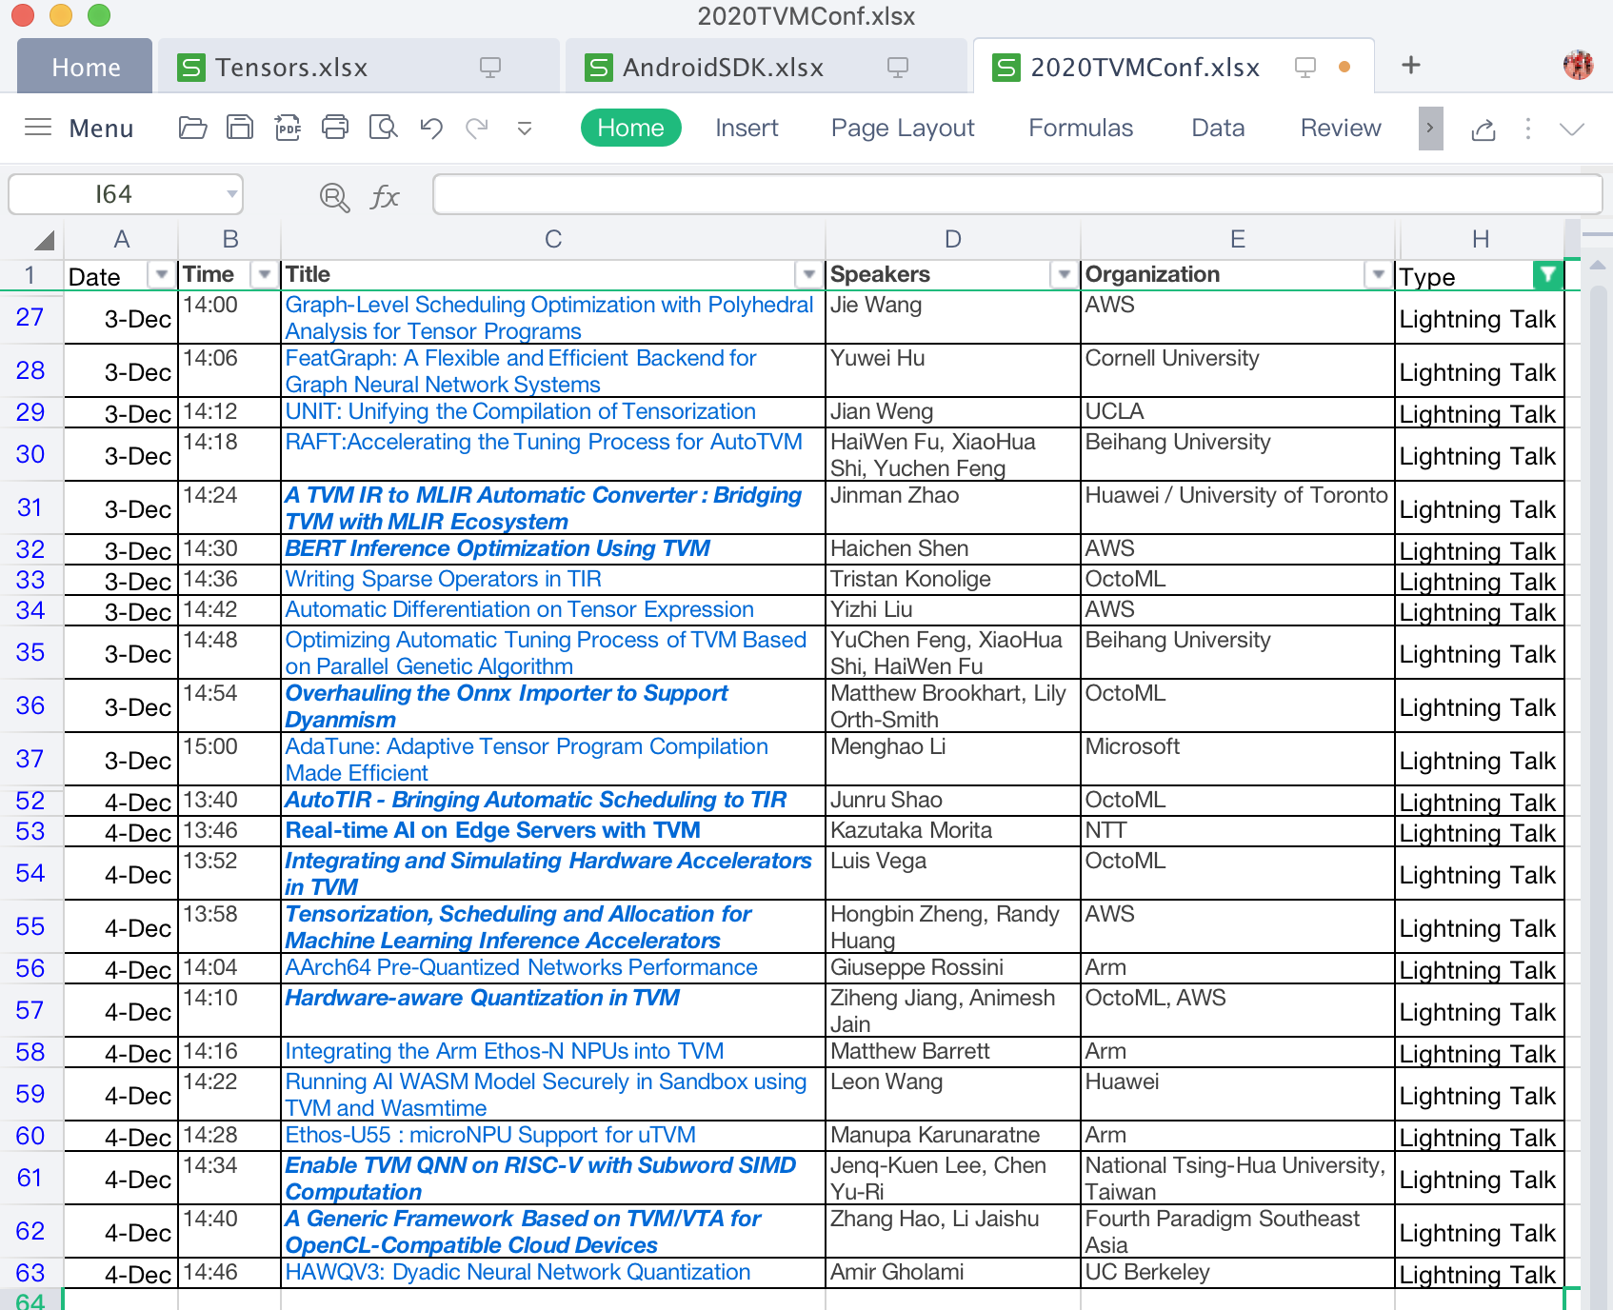This screenshot has height=1310, width=1613.
Task: Click the 2020TVMConf.xlsx tab display icon
Action: pyautogui.click(x=1305, y=67)
